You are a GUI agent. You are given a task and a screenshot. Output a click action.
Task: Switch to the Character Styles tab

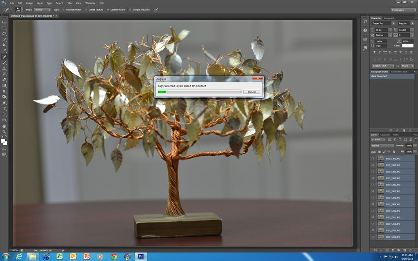pos(399,72)
